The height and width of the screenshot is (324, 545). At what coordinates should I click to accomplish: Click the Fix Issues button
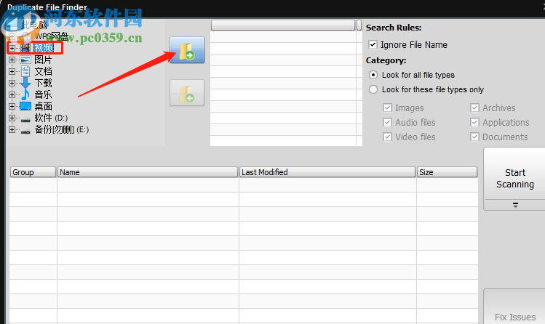click(x=515, y=307)
